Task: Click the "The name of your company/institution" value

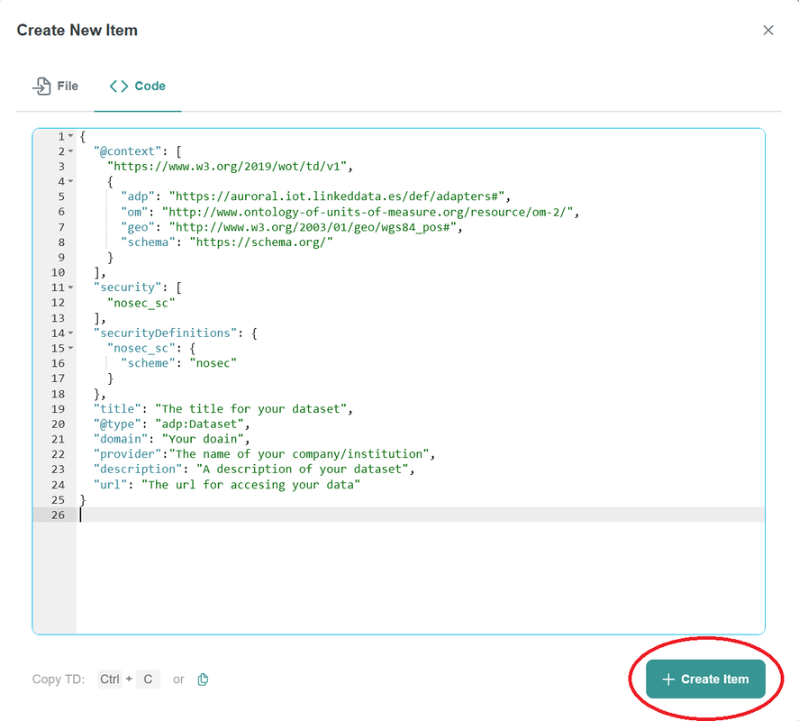Action: (x=299, y=454)
